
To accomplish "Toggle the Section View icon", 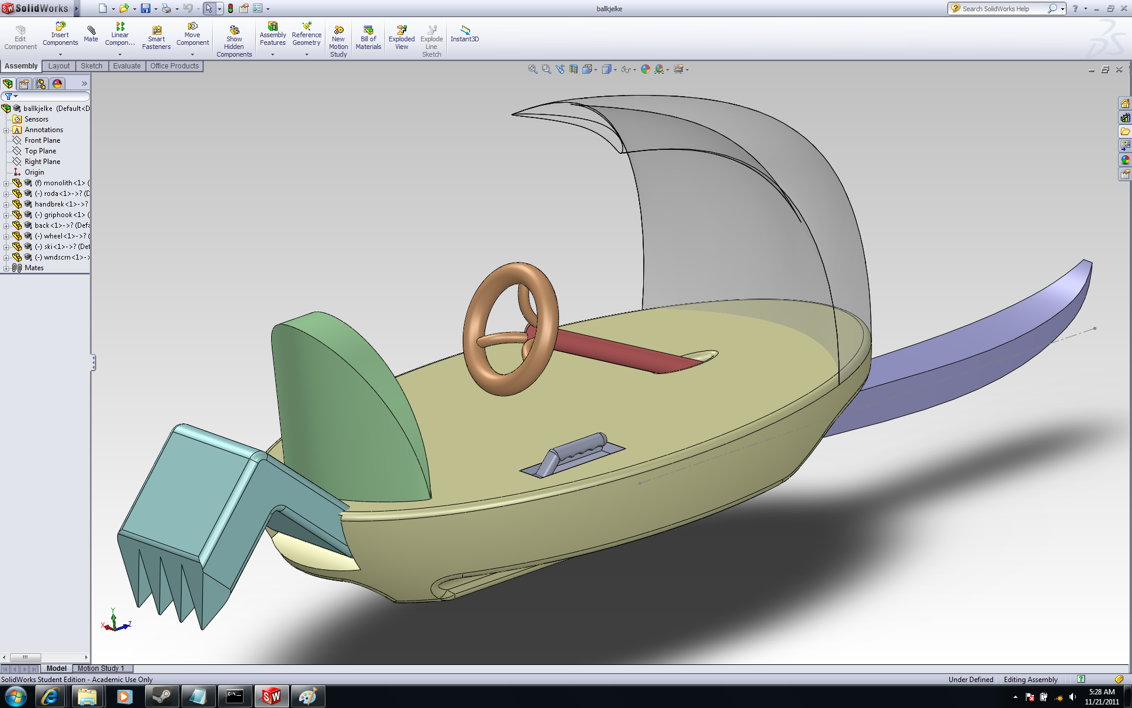I will [574, 69].
